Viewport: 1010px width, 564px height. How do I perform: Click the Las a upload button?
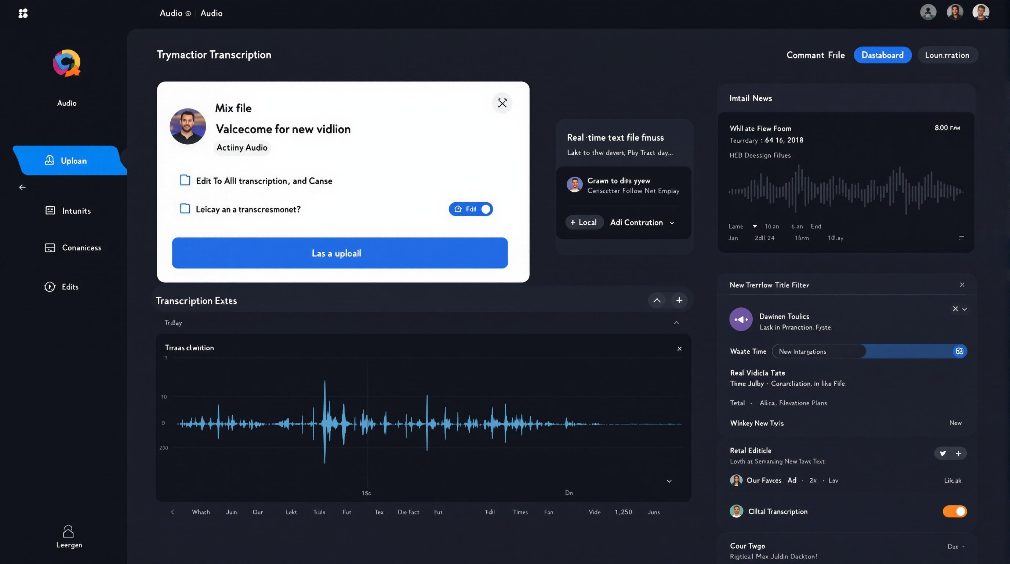pos(339,253)
